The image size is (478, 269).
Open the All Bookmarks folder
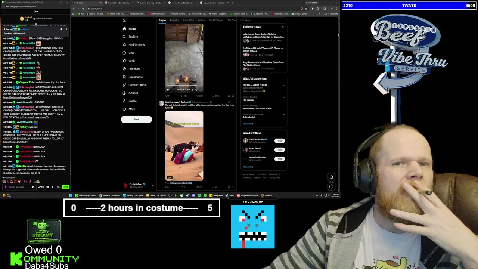coord(331,14)
